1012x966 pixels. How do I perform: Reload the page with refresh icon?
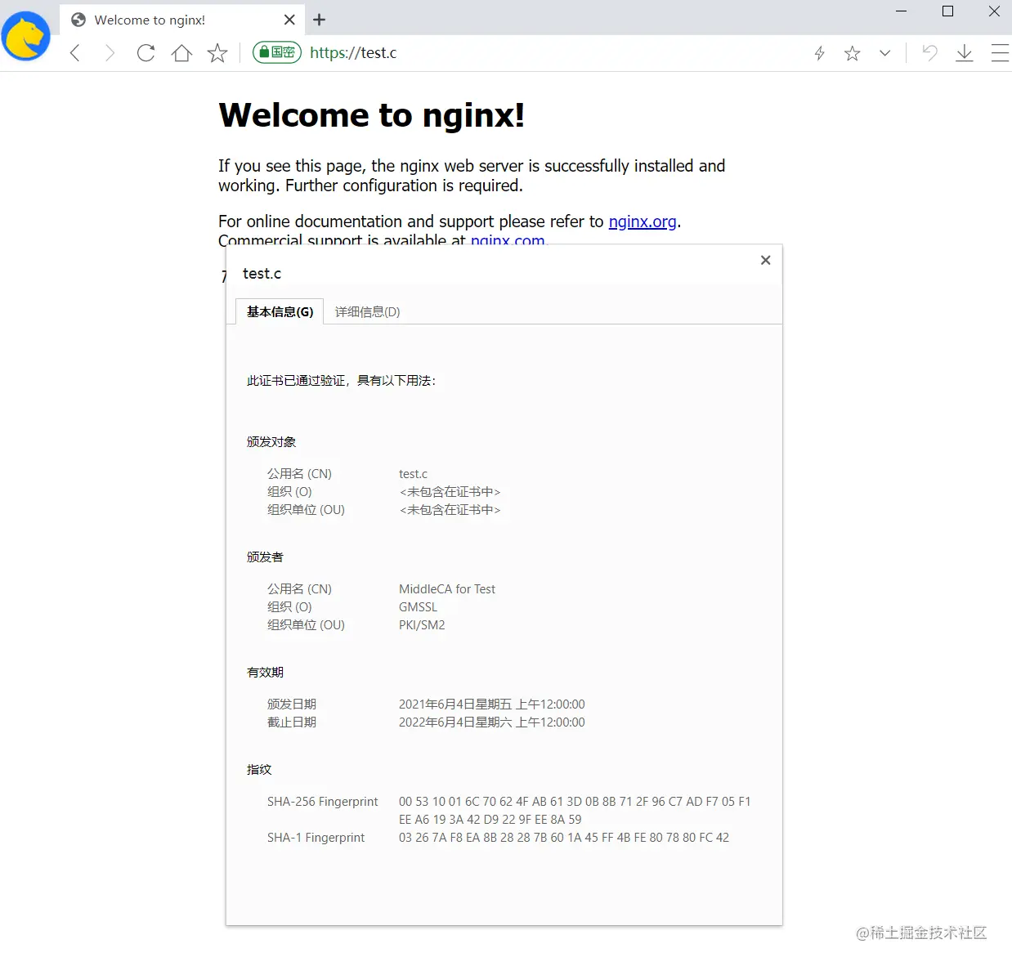point(146,53)
